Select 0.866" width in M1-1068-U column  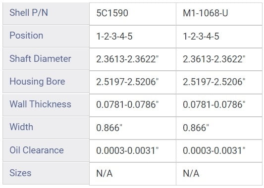pyautogui.click(x=196, y=128)
